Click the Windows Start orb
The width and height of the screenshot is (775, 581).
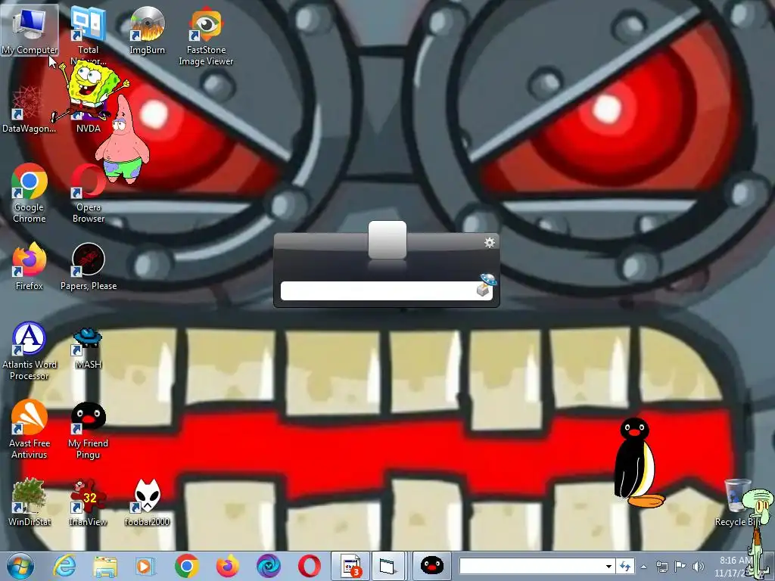click(20, 566)
